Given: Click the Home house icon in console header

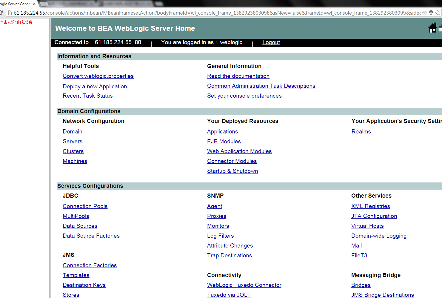Looking at the screenshot, I should [432, 28].
